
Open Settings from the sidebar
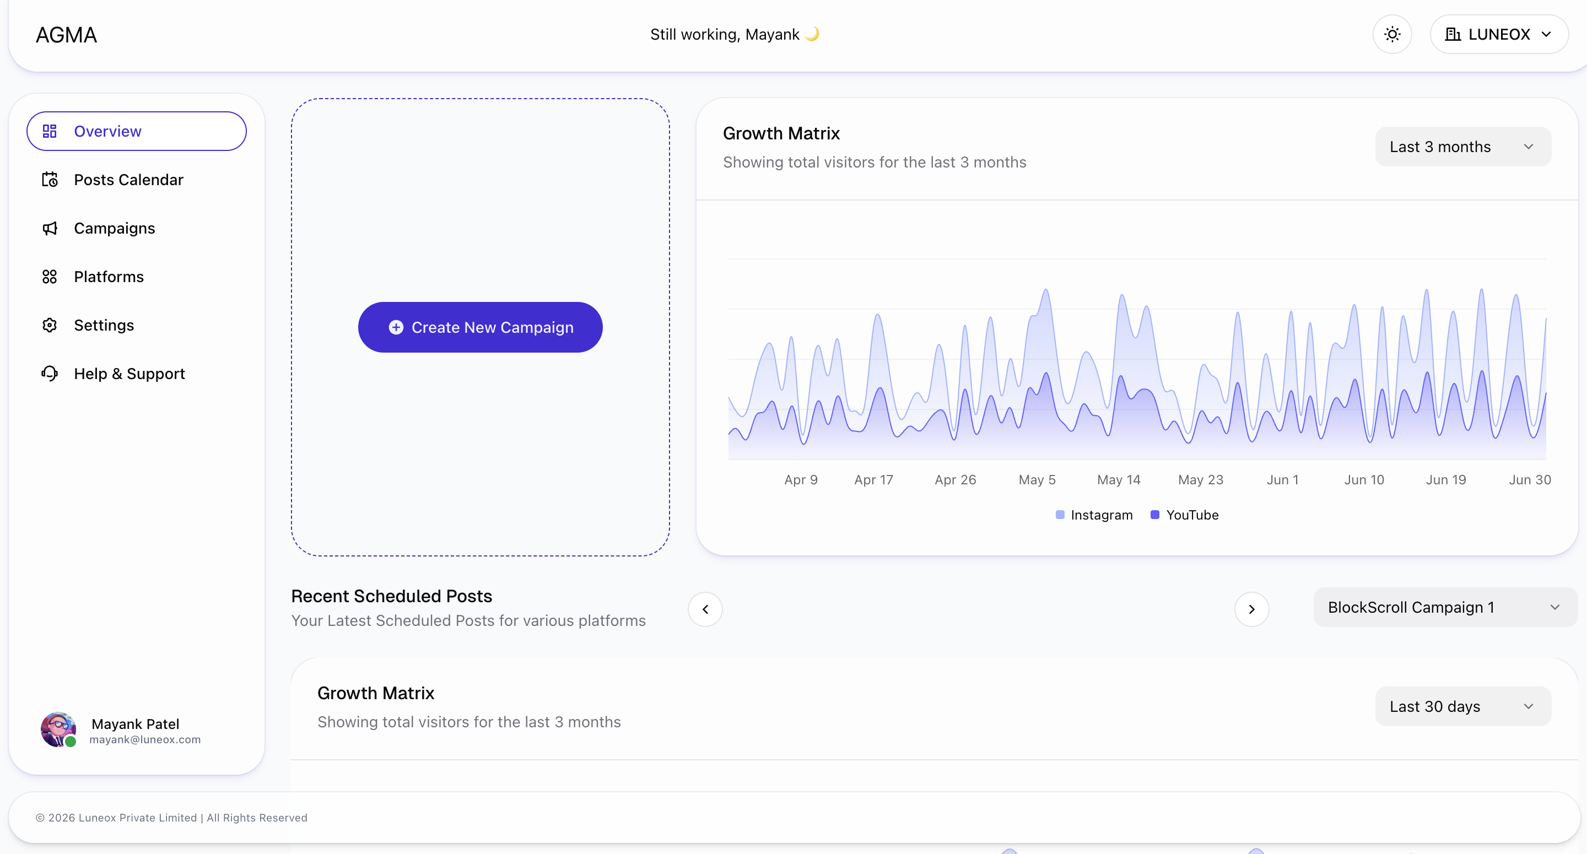pos(137,325)
